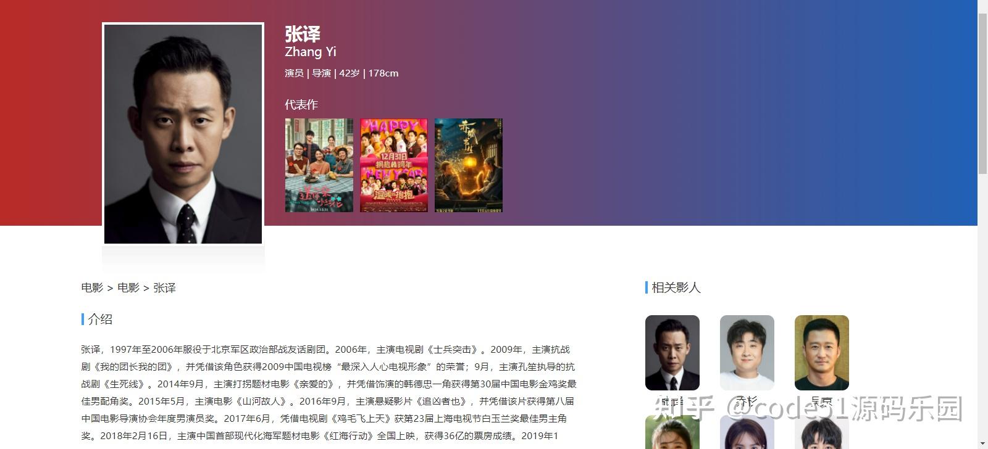Open the first representative work poster
The height and width of the screenshot is (449, 988).
click(319, 165)
